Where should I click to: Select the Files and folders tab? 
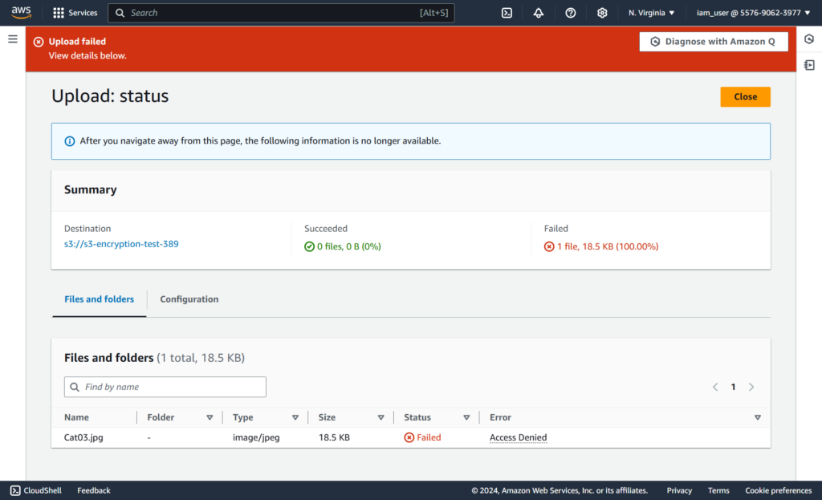[99, 299]
